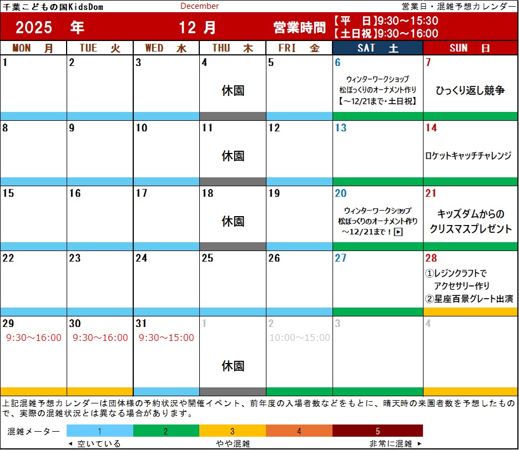Click the MON 月 column header
Screen dimensions: 519x450
[33, 48]
